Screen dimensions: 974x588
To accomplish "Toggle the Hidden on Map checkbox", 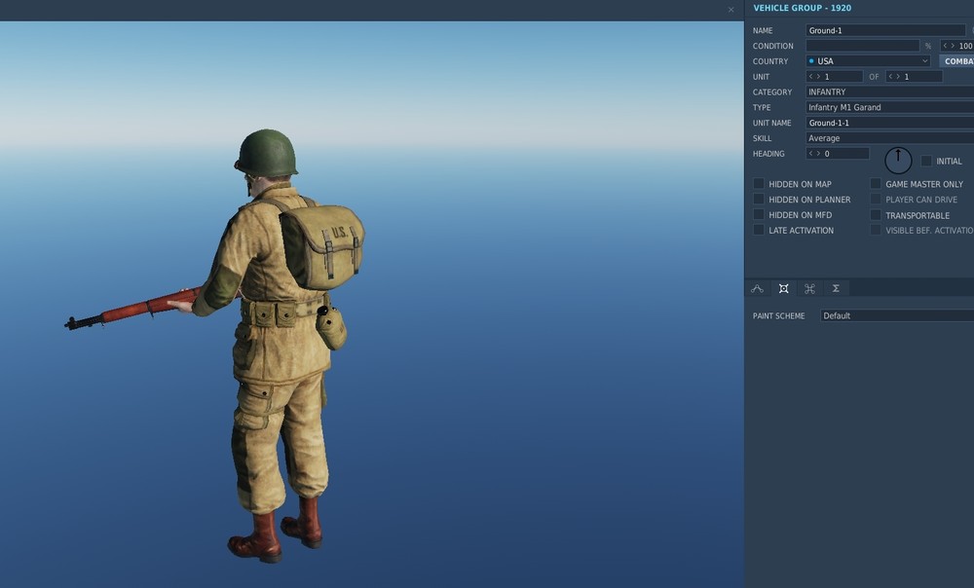I will [x=759, y=184].
